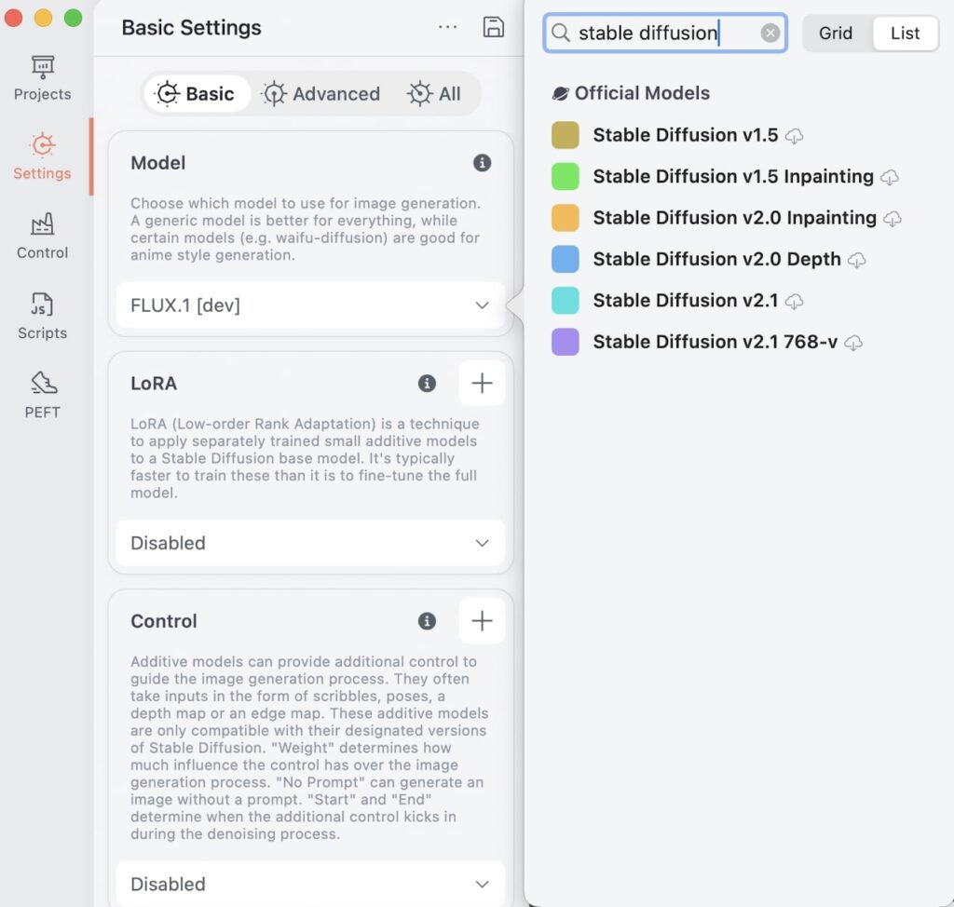This screenshot has height=907, width=954.
Task: Open the FLUX.1 [dev] model dropdown
Action: [310, 305]
